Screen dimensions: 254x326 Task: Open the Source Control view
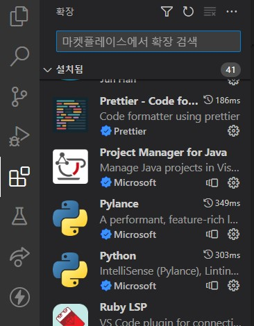[19, 96]
